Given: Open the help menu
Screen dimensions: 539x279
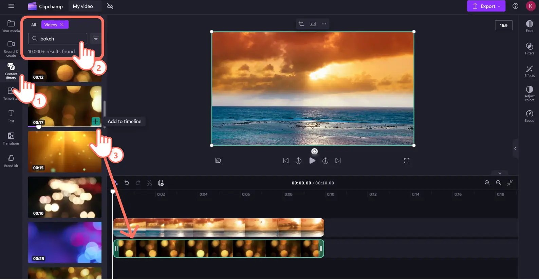Looking at the screenshot, I should click(x=515, y=6).
